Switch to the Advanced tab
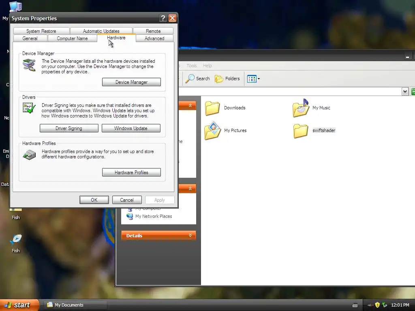The width and height of the screenshot is (415, 311). click(154, 38)
